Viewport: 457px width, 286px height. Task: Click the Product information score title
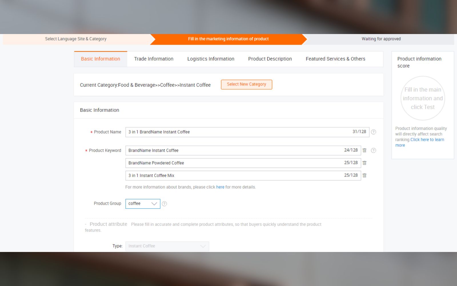(419, 62)
